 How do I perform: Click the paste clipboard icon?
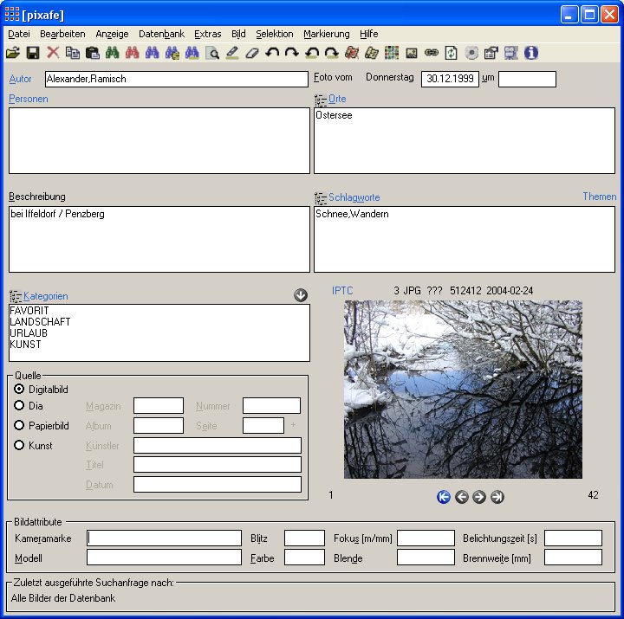93,53
